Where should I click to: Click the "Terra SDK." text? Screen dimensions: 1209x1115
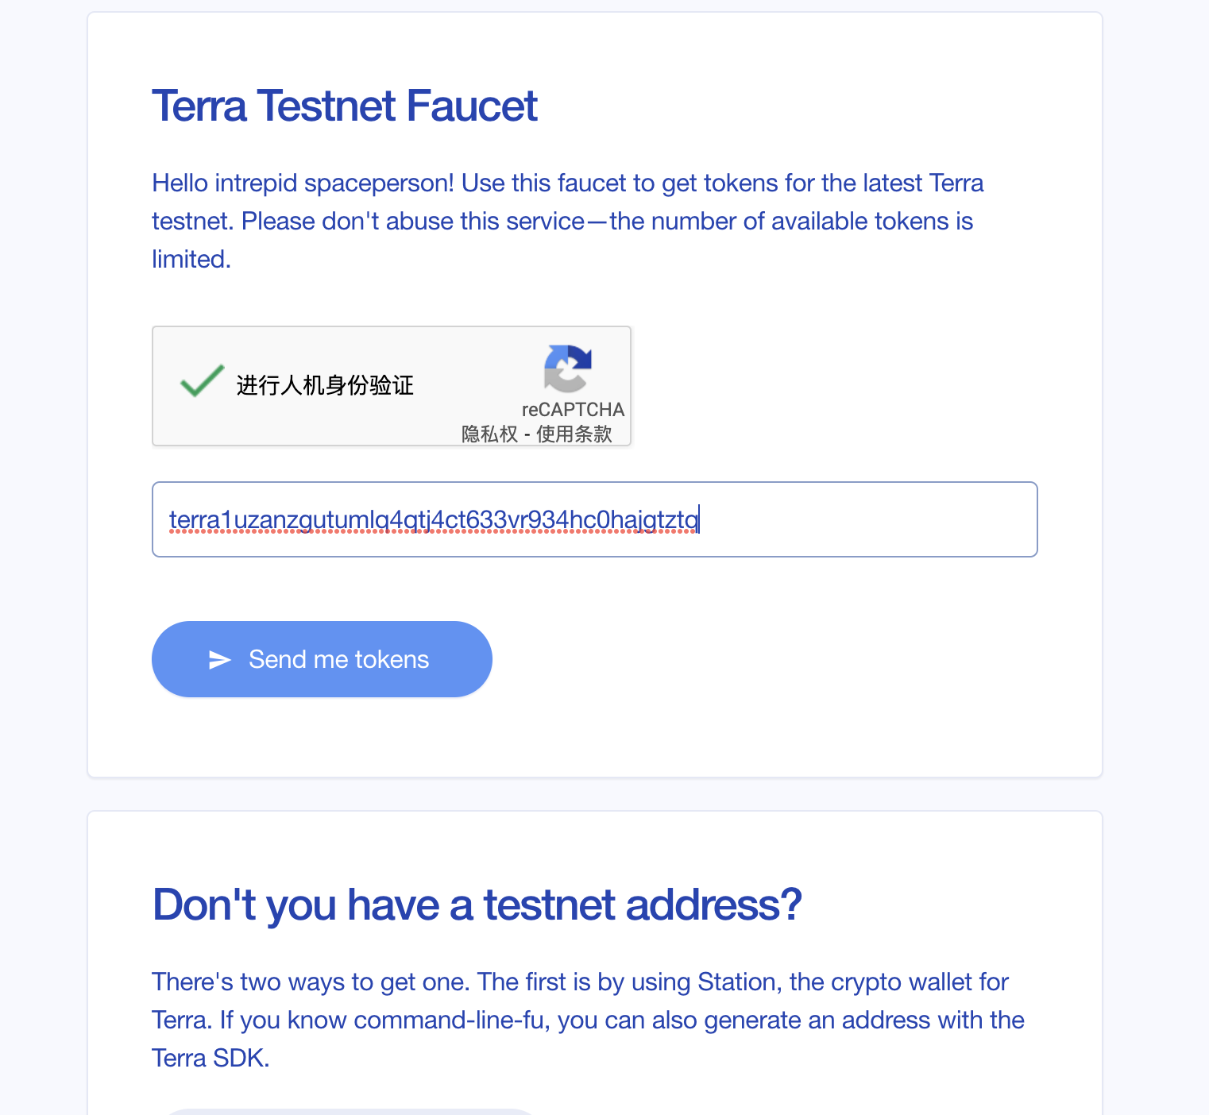click(211, 1059)
